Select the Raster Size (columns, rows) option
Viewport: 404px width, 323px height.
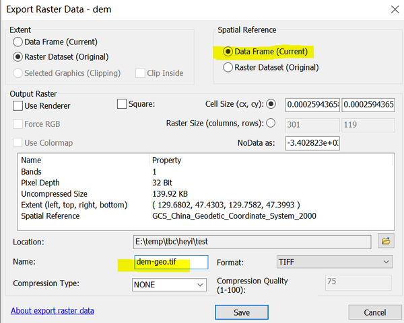(271, 123)
